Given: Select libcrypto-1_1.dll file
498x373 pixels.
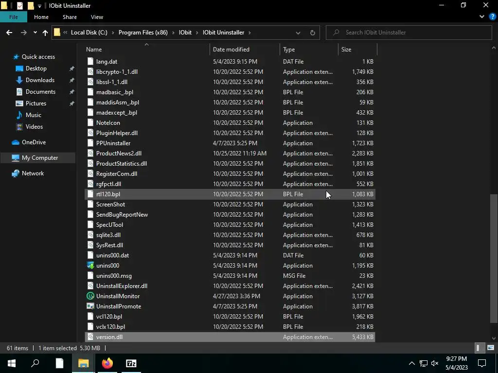Looking at the screenshot, I should [x=230, y=72].
